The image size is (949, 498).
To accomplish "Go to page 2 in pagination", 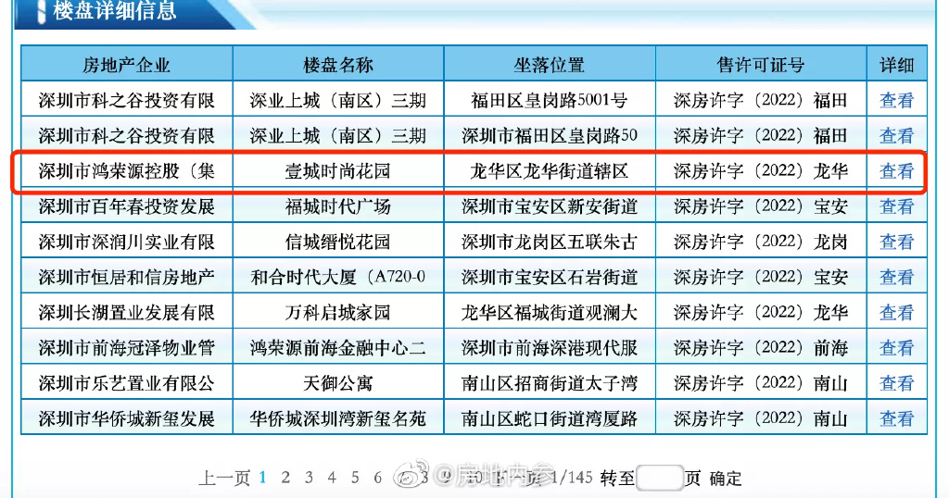I will [x=285, y=478].
